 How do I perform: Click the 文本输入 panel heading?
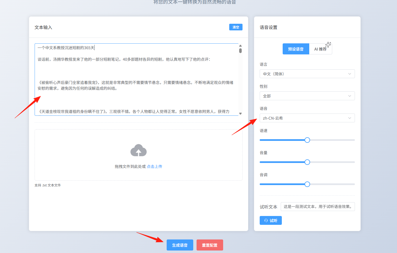(43, 27)
